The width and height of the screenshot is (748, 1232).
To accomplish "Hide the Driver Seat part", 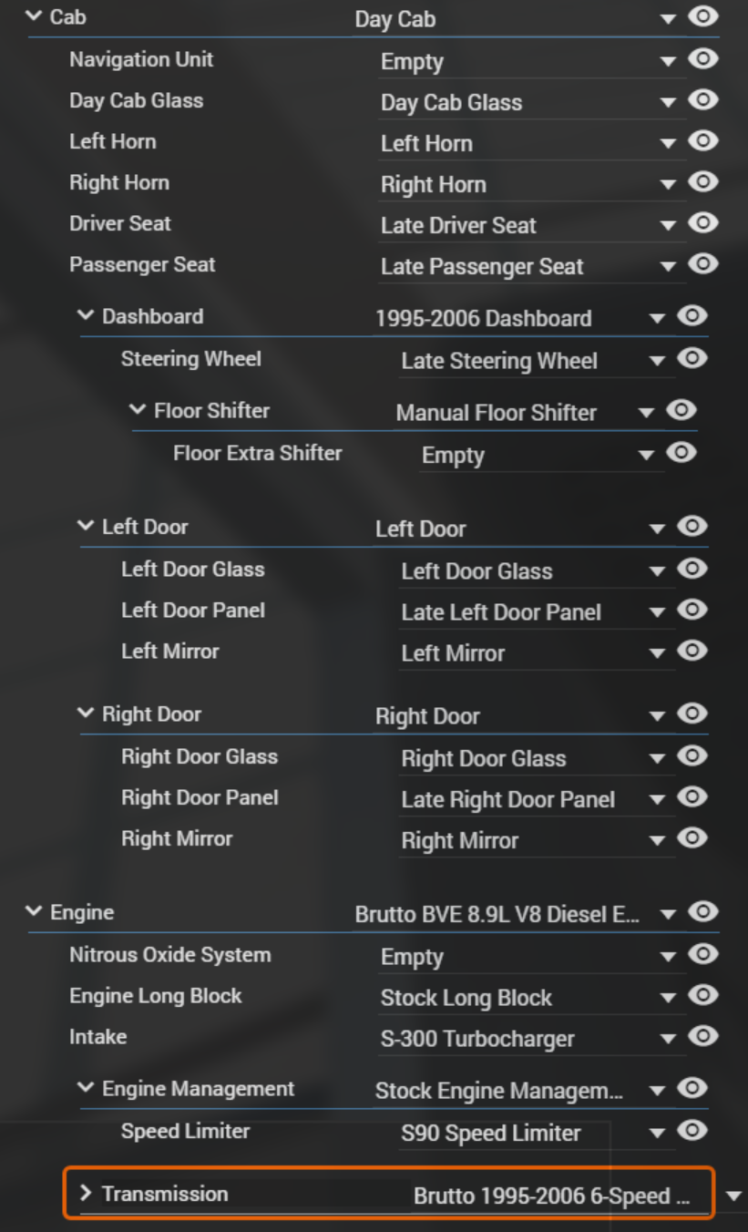I will point(702,223).
